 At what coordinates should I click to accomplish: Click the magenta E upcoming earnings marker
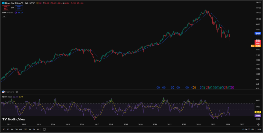232,87
